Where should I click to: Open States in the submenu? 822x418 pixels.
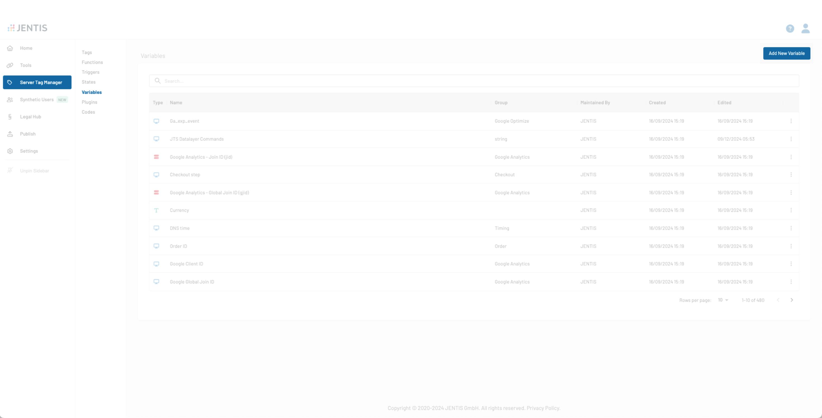click(x=89, y=82)
